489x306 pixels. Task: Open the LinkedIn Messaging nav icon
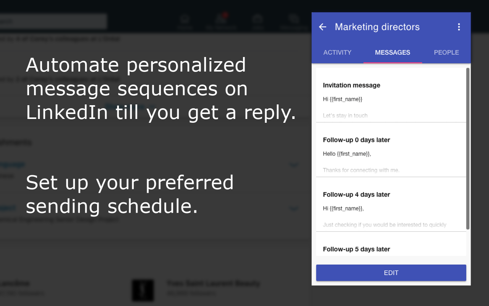(x=293, y=20)
